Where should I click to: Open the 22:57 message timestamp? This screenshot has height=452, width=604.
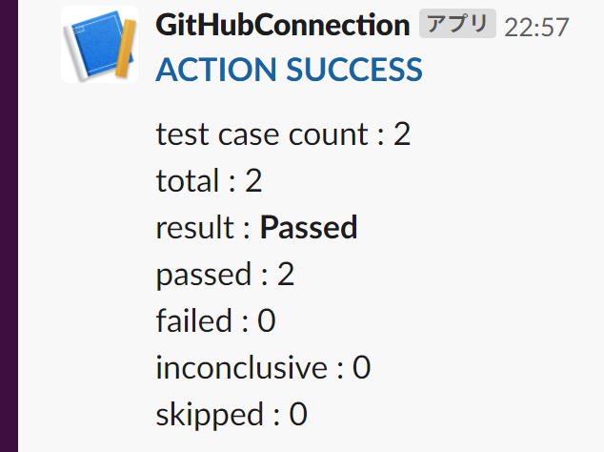coord(536,28)
